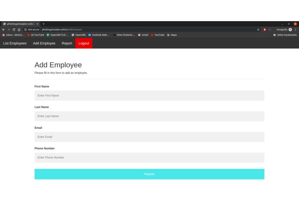Viewport: 299px width, 213px height.
Task: Click the Enter First Name field
Action: (149, 96)
